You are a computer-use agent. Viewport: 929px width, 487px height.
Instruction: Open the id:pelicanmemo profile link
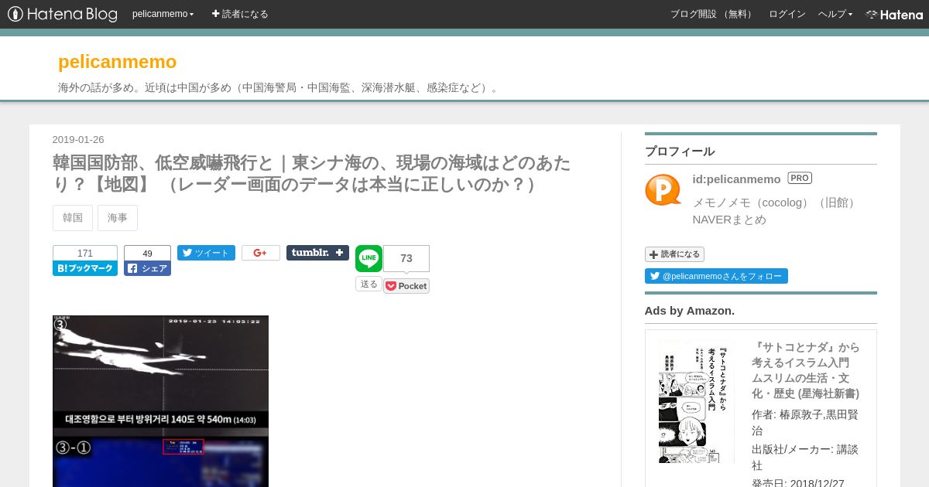[736, 179]
